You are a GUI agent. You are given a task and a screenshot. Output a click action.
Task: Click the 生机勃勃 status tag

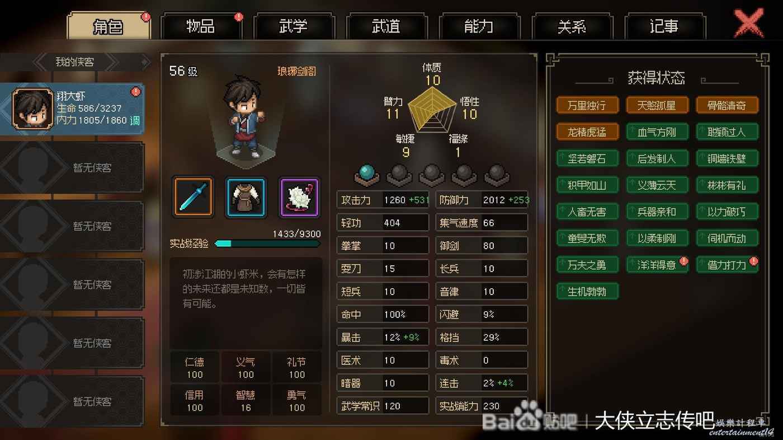point(587,291)
